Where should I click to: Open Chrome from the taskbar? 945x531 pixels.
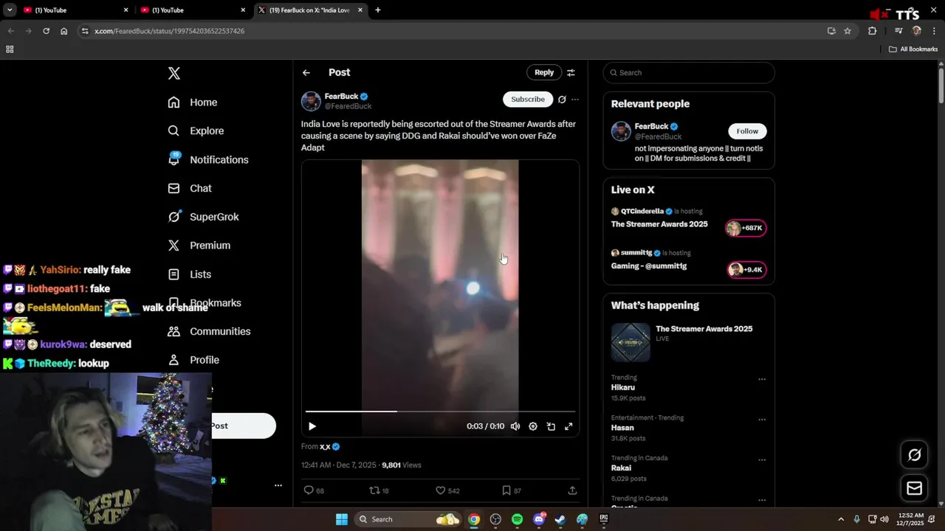(x=474, y=519)
